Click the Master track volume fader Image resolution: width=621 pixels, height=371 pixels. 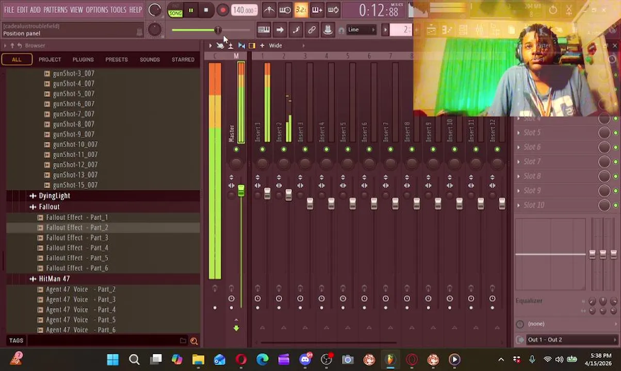[x=241, y=192]
